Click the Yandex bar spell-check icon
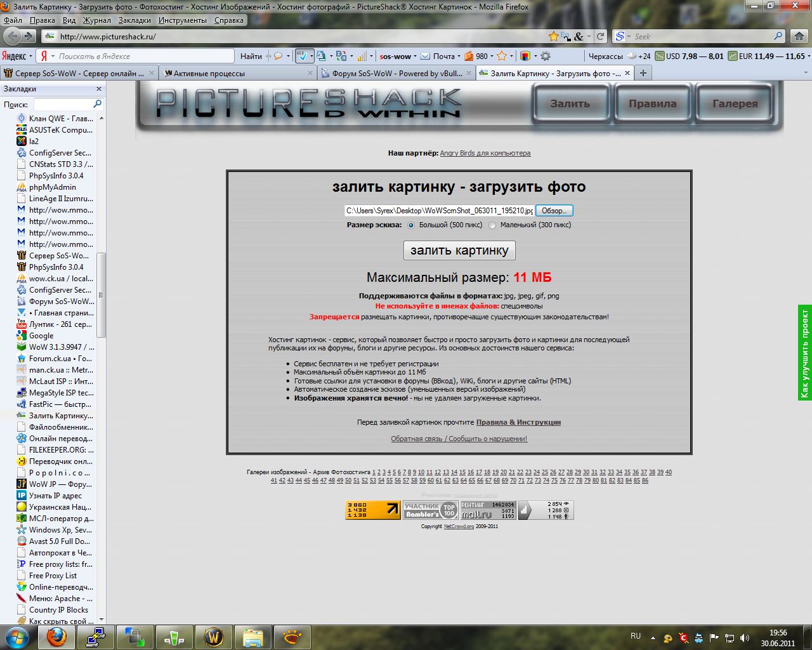Image resolution: width=812 pixels, height=650 pixels. [302, 56]
